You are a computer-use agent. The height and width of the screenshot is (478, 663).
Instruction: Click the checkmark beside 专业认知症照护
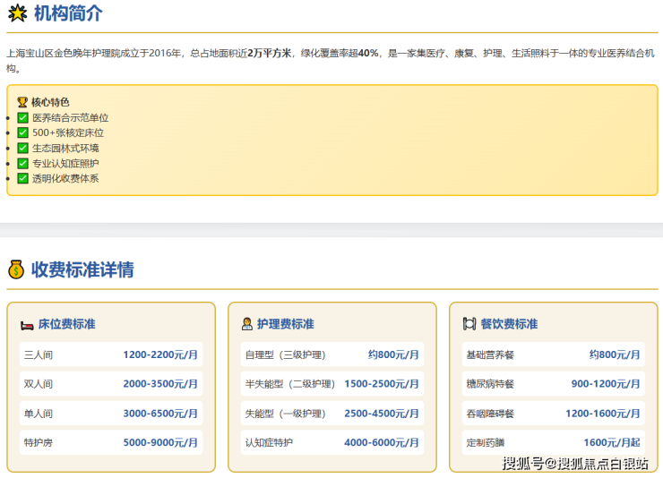click(x=23, y=163)
